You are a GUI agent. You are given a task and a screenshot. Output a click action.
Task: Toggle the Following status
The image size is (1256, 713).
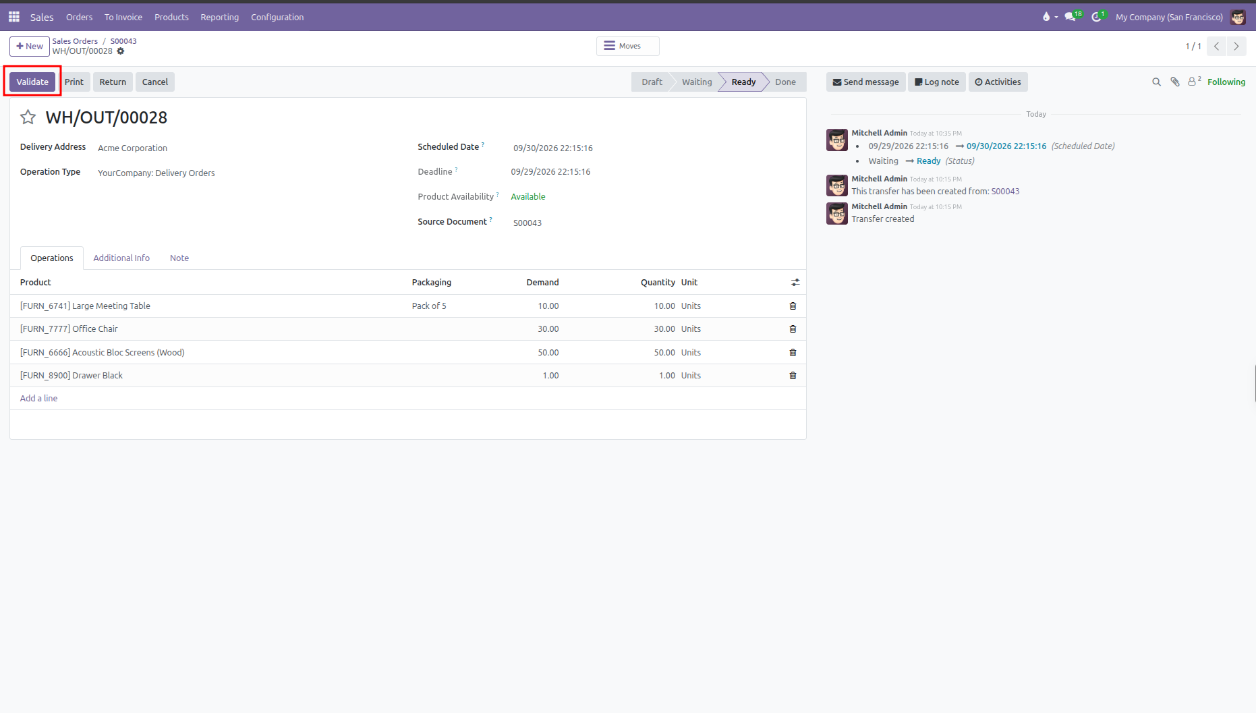tap(1226, 82)
